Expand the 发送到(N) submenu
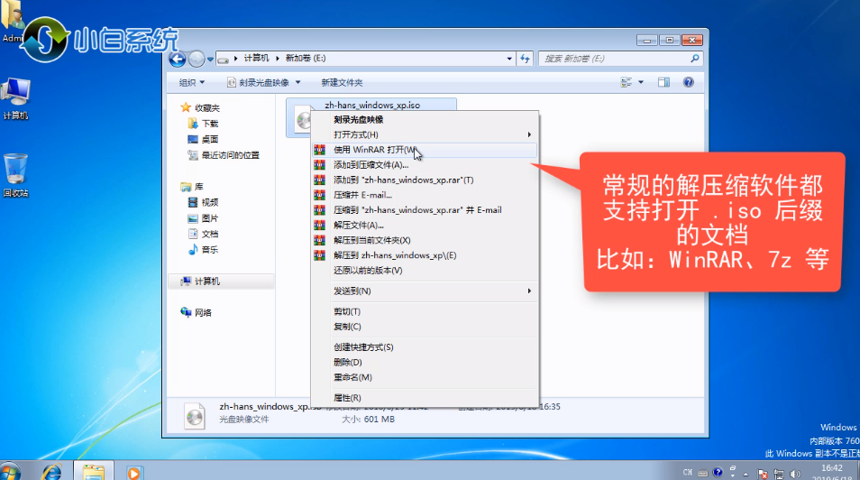The height and width of the screenshot is (480, 860). point(424,291)
